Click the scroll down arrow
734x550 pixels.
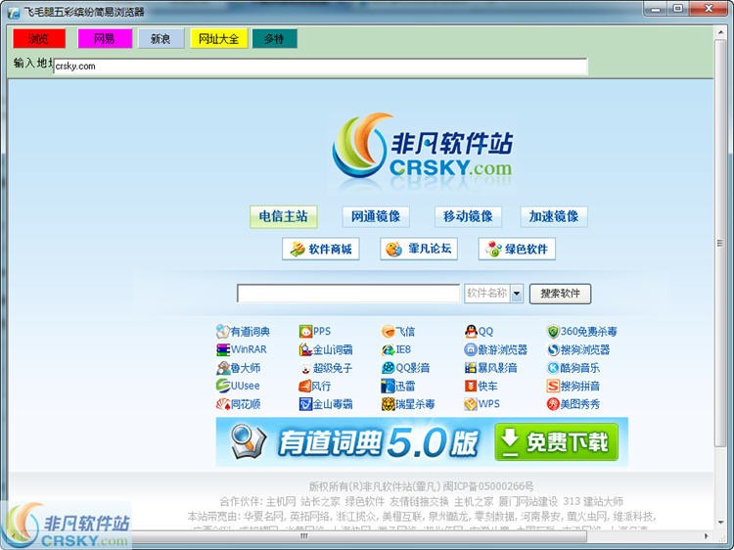pos(720,523)
